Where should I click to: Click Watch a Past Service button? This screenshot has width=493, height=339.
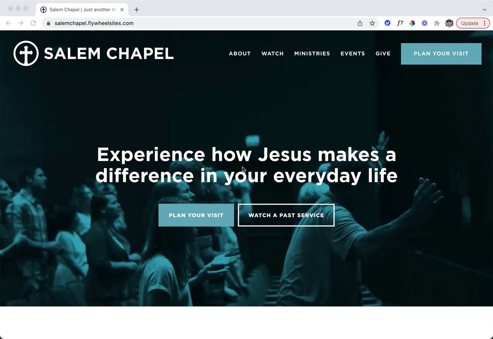[286, 215]
